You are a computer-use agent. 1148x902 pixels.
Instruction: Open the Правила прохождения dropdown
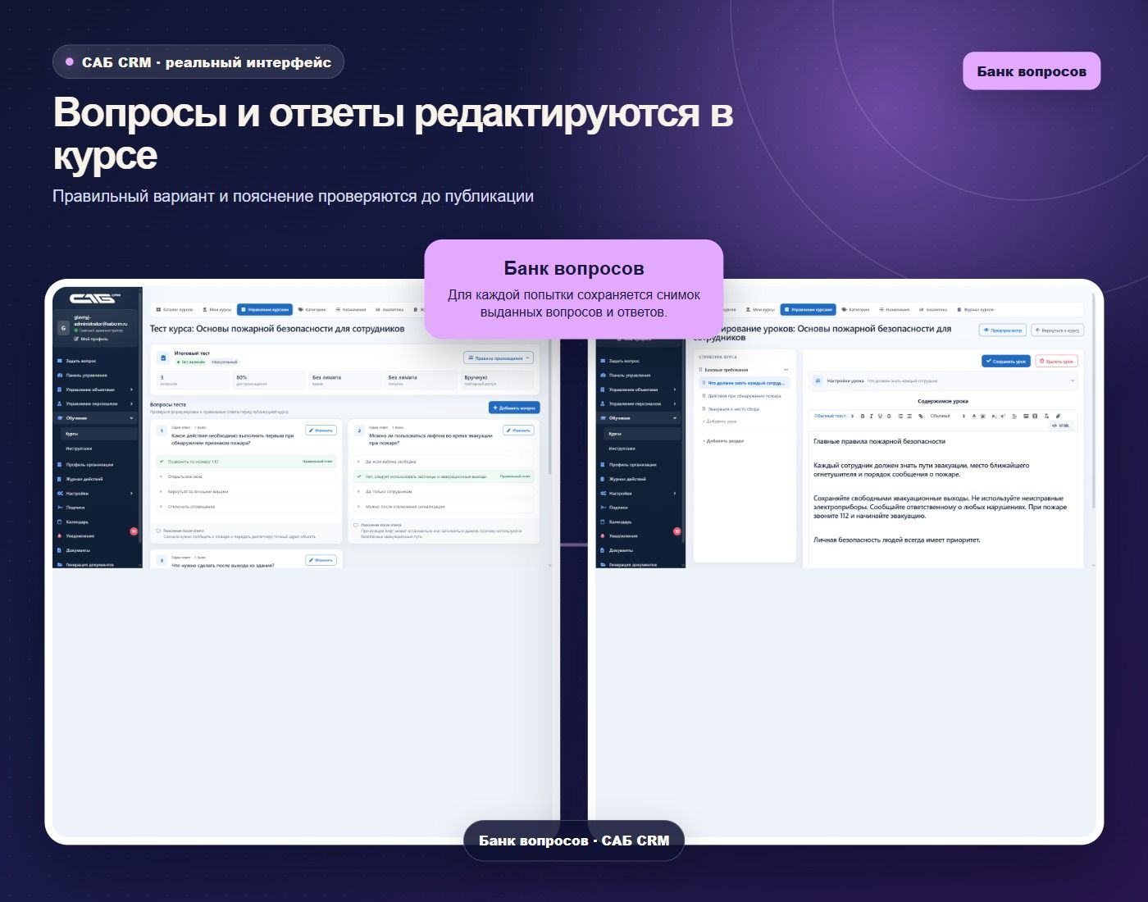tap(499, 358)
